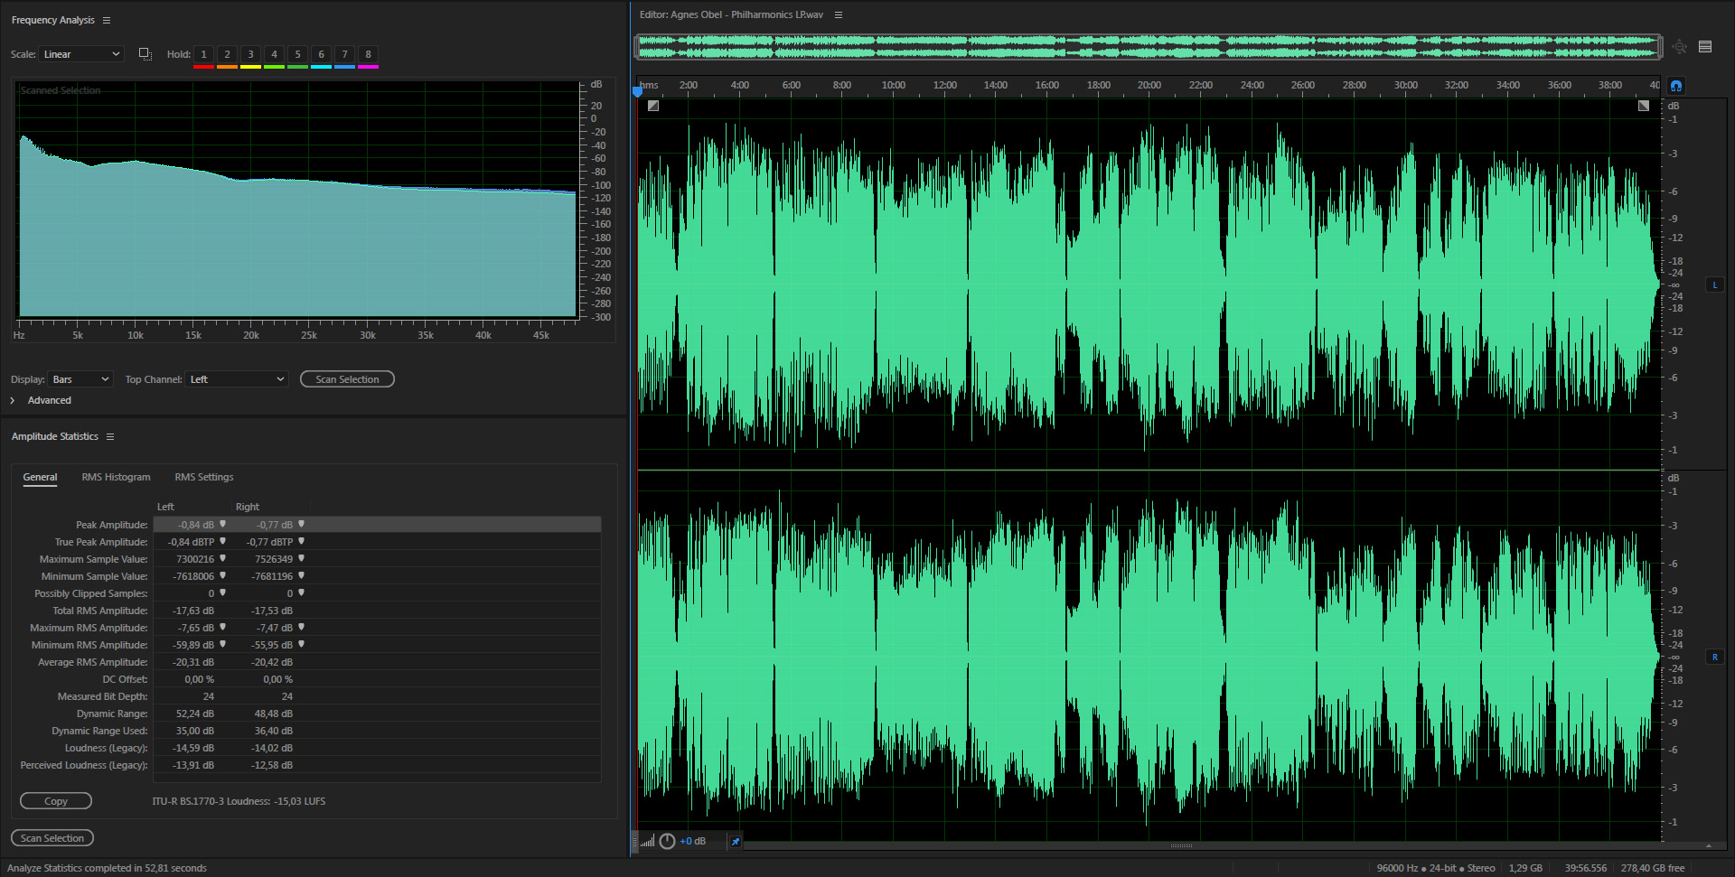
Task: Go to right Maximum Sample Value marker
Action: click(x=301, y=558)
